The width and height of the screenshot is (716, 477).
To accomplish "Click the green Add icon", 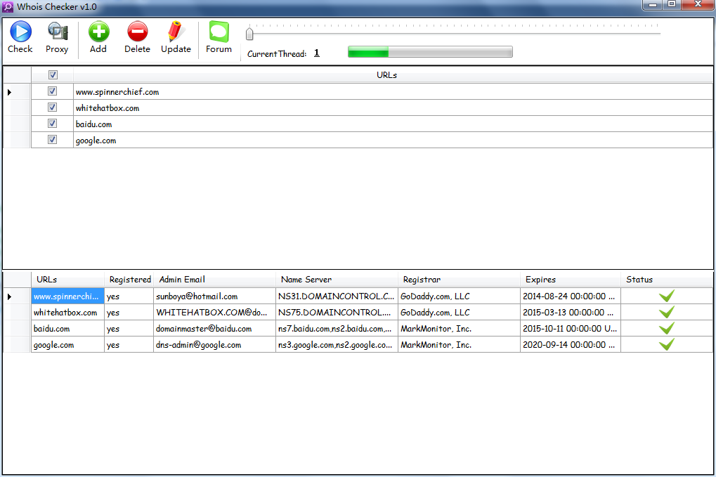I will 98,32.
